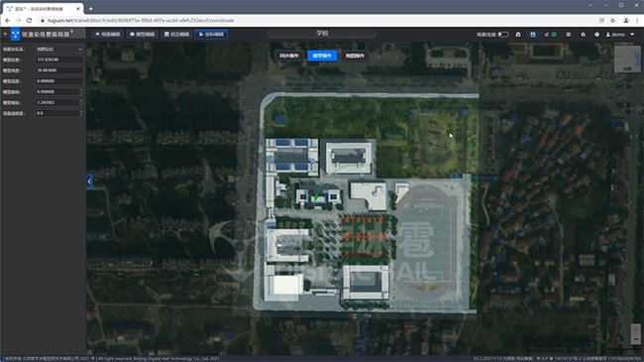Image resolution: width=644 pixels, height=362 pixels.
Task: Click the stepper on 场景透明度 field
Action: coord(81,113)
